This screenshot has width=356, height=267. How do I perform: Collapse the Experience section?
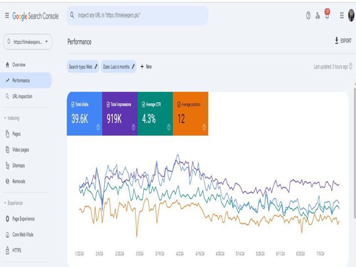click(5, 203)
